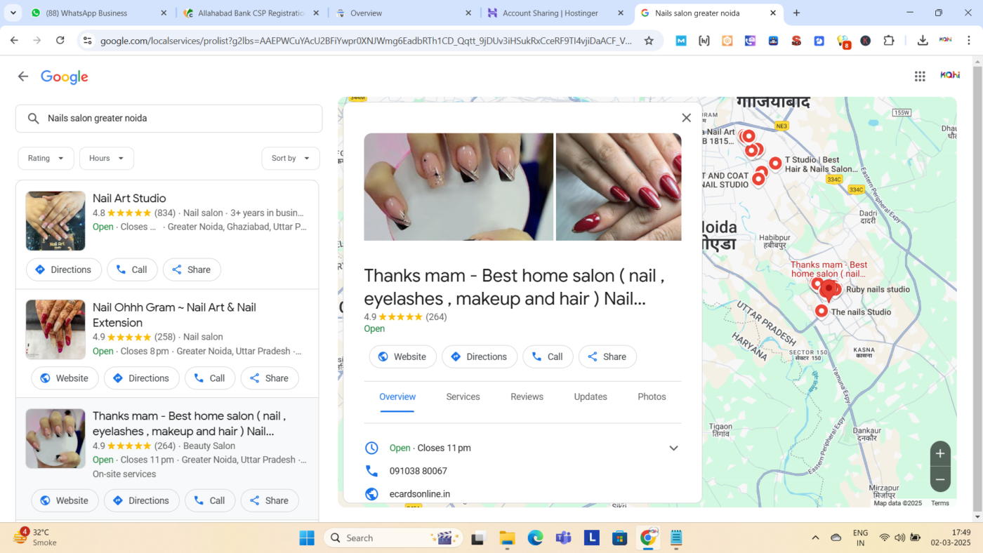View the red nails photo in detail panel
Viewport: 983px width, 553px height.
(x=619, y=187)
